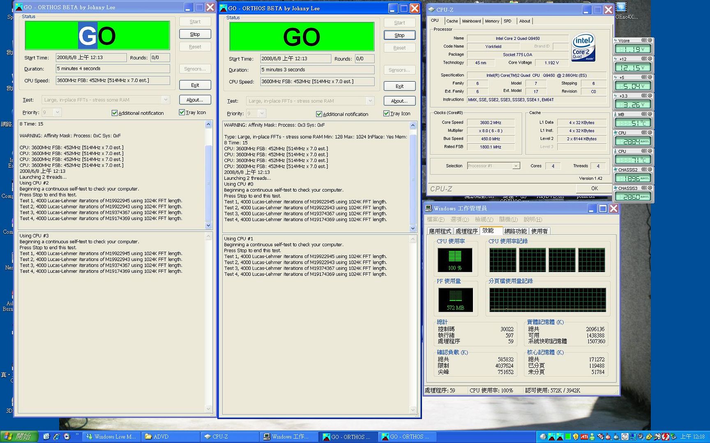Open the 處理程序 tab in Task Manager
710x443 pixels.
(x=466, y=231)
